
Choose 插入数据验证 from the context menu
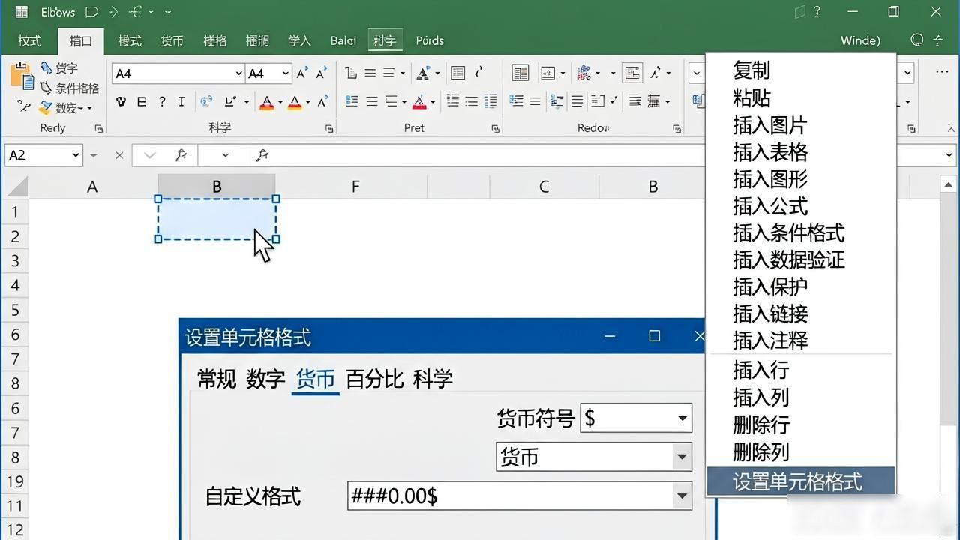click(800, 259)
